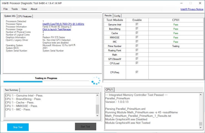The height and width of the screenshot is (133, 205).
Task: Toggle the Math test checkbox
Action: click(137, 54)
